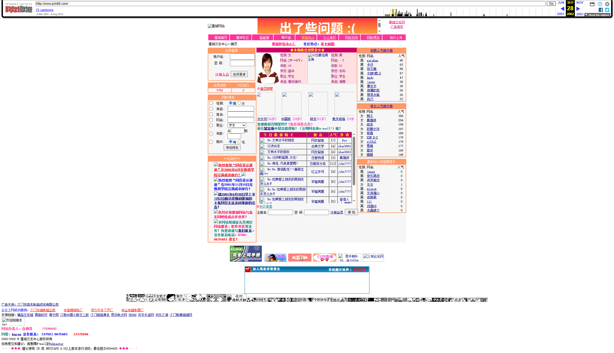Screen dimensions: 614x353
Task: Open the 蓬城社区 navigation tab
Action: [241, 38]
